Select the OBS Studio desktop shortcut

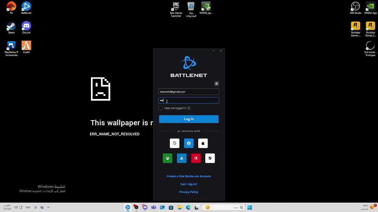tap(356, 8)
